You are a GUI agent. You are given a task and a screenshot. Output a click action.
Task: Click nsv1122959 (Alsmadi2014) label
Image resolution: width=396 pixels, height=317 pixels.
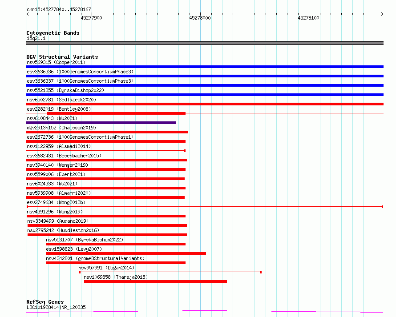tap(59, 146)
